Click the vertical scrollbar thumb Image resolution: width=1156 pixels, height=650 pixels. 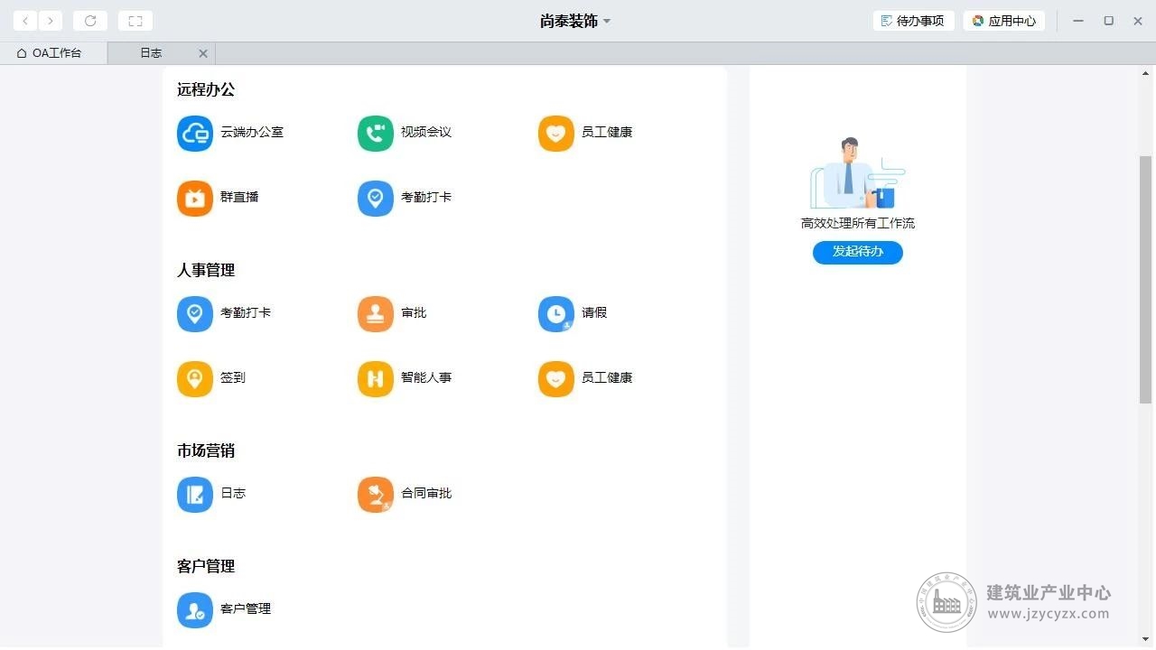1146,279
